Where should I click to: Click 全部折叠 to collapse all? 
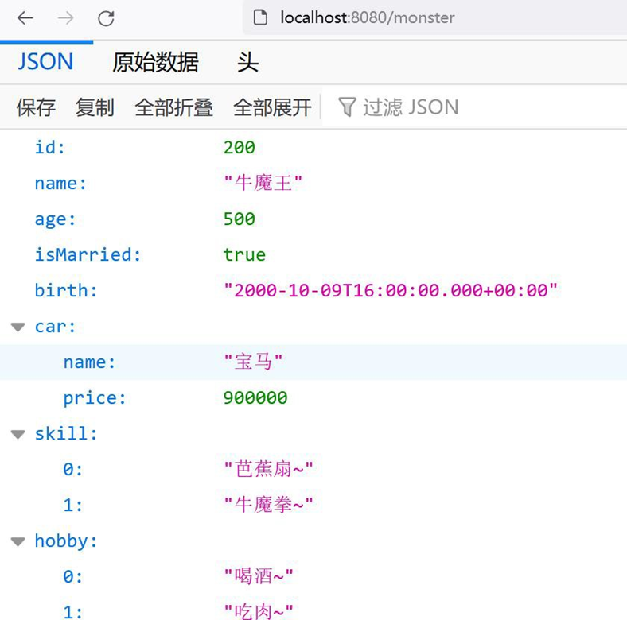[x=173, y=107]
